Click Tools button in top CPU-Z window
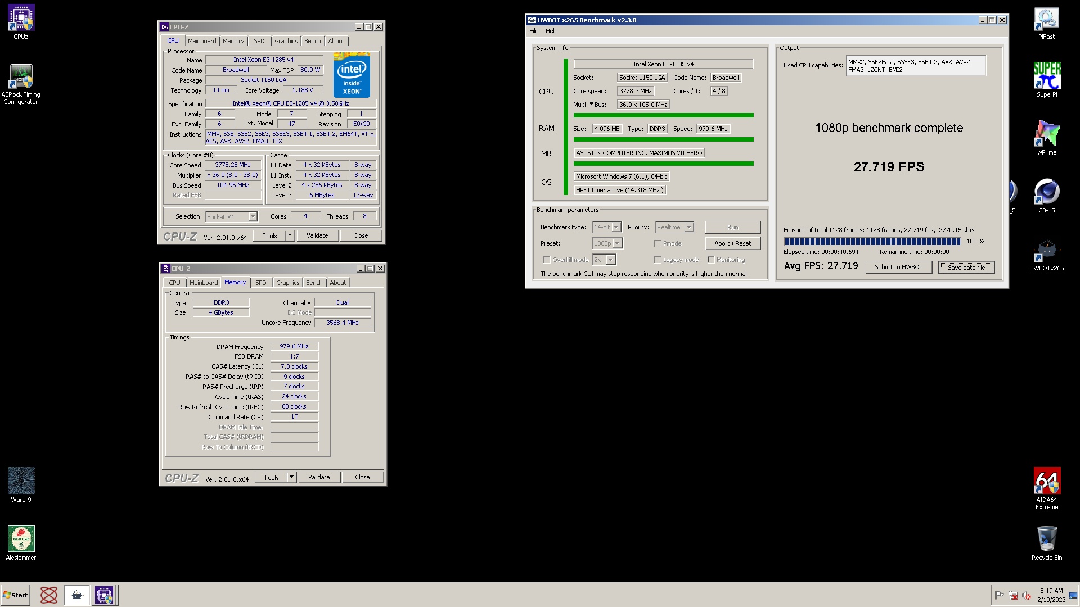Screen dimensions: 1080x607 [x=270, y=235]
